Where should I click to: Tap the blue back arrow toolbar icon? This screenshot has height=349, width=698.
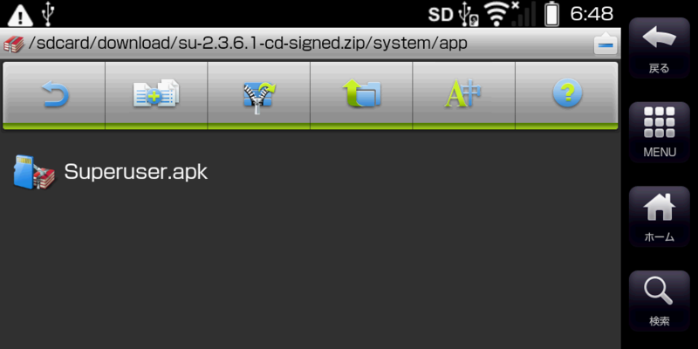pyautogui.click(x=54, y=96)
